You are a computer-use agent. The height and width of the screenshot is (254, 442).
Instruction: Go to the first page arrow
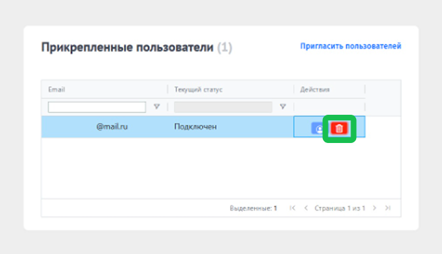[292, 208]
